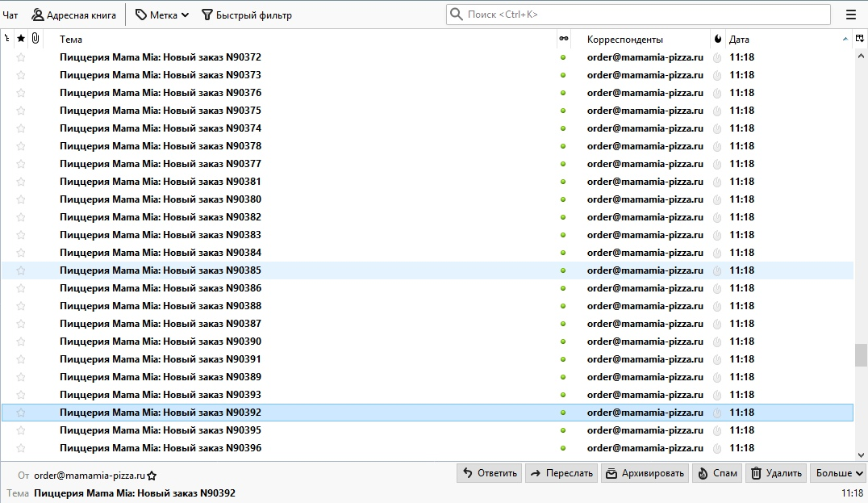Mark order N90390 message as spam
This screenshot has height=503, width=868.
(717, 342)
